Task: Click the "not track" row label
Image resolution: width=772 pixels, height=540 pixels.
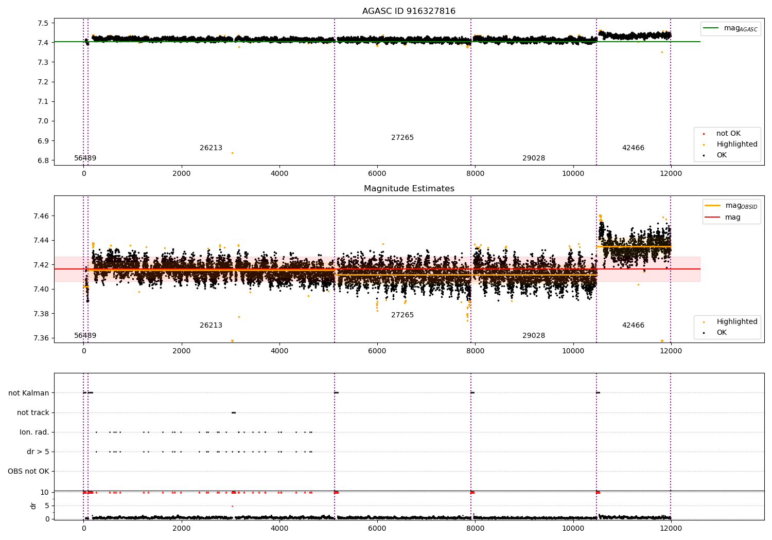Action: coord(33,413)
